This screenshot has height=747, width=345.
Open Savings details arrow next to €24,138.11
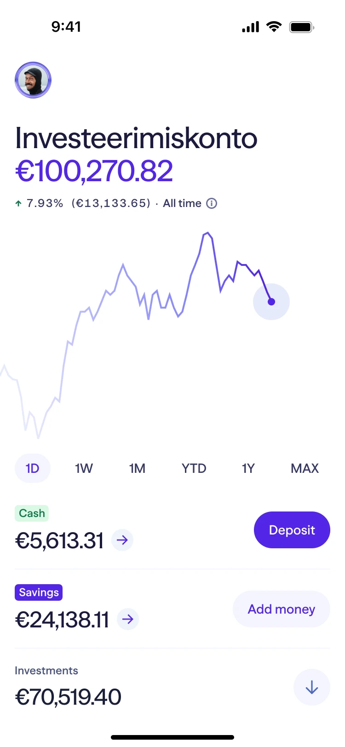(x=128, y=619)
